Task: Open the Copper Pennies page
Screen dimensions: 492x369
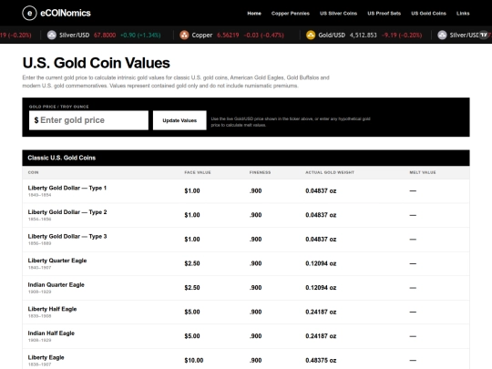Action: [291, 13]
